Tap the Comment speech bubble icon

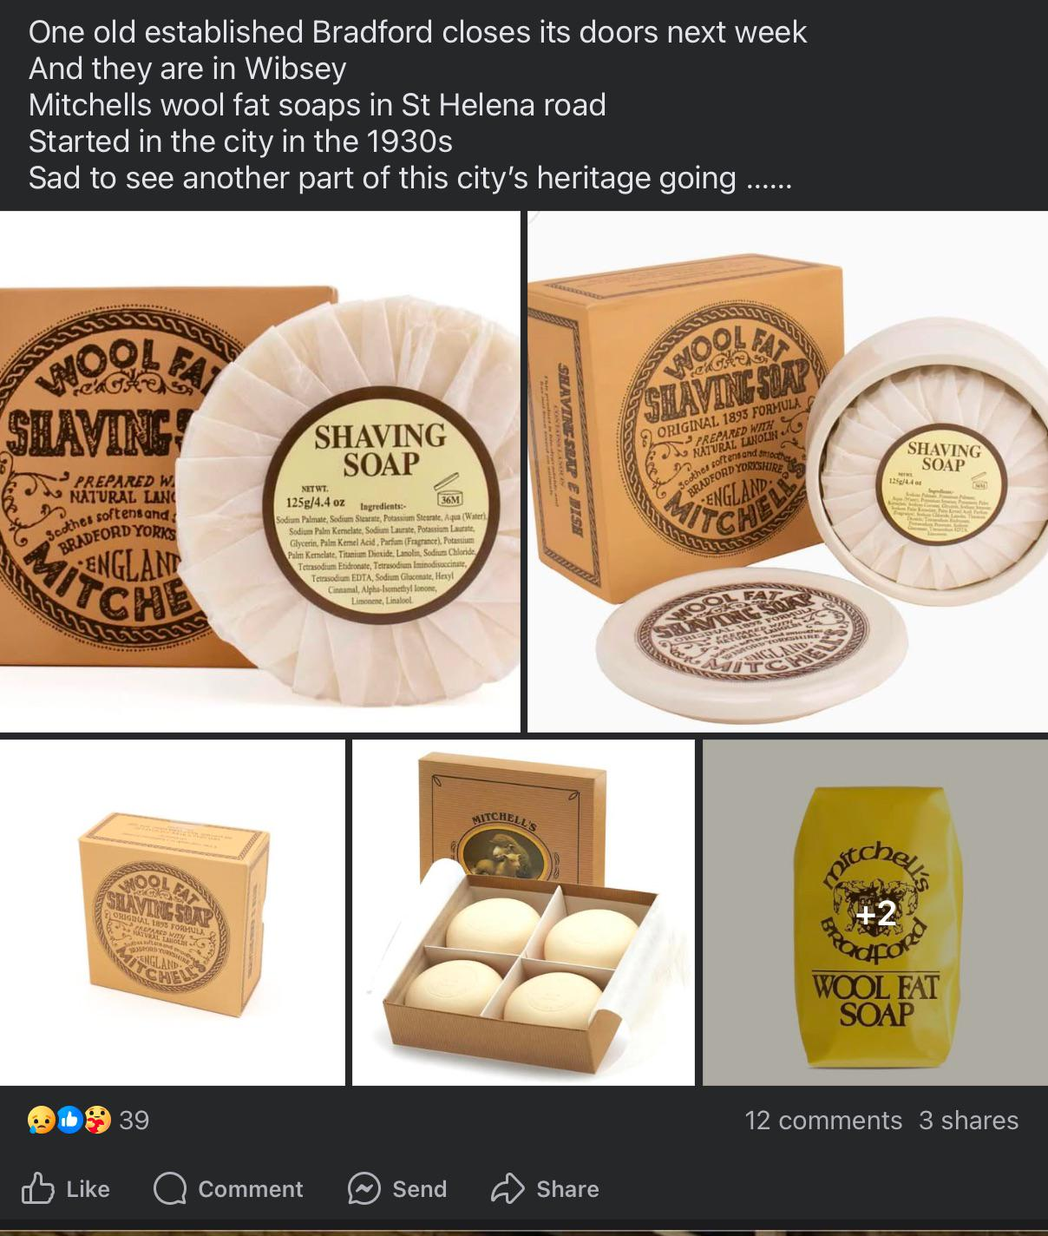[x=170, y=1189]
